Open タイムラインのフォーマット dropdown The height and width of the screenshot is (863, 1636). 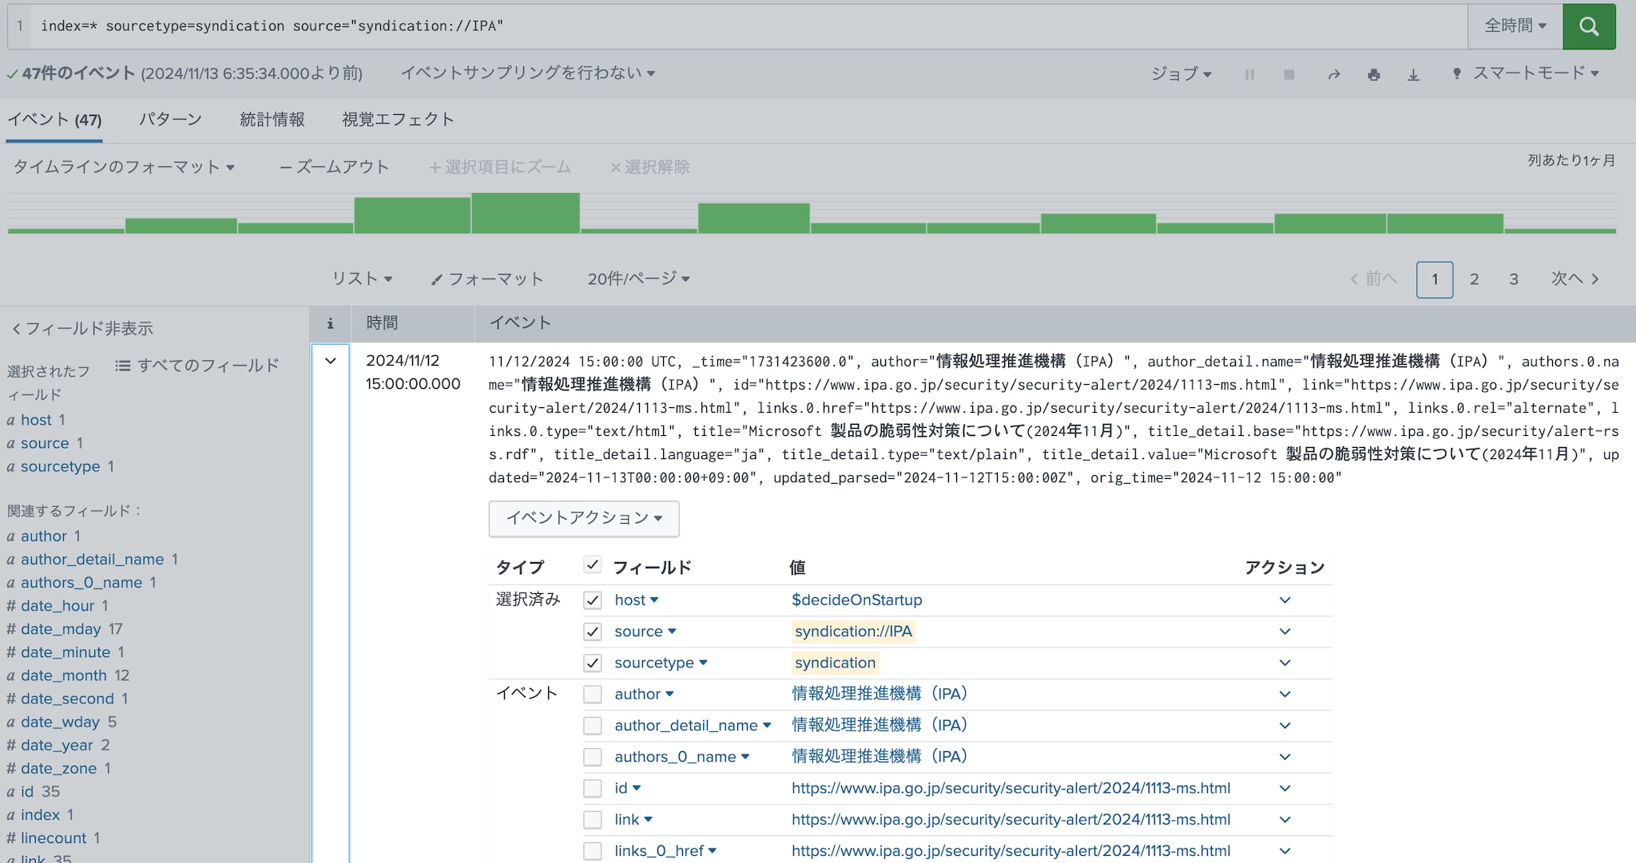[x=124, y=167]
